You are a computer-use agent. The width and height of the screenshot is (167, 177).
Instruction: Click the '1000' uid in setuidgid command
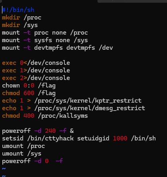click(x=120, y=138)
